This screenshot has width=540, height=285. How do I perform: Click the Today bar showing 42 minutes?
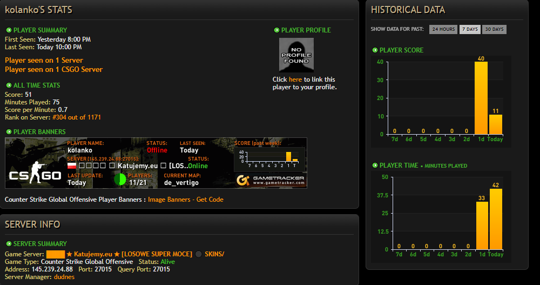pyautogui.click(x=496, y=219)
